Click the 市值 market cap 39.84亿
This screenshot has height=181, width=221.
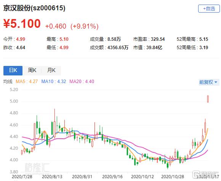coord(154,48)
